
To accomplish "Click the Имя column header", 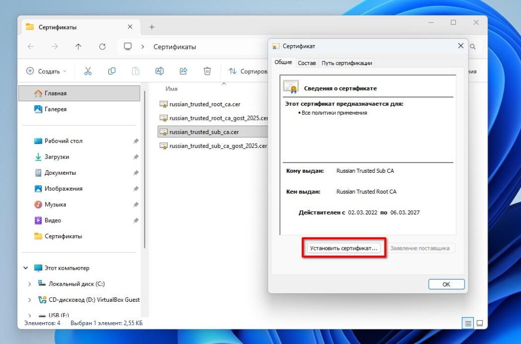I will point(171,88).
